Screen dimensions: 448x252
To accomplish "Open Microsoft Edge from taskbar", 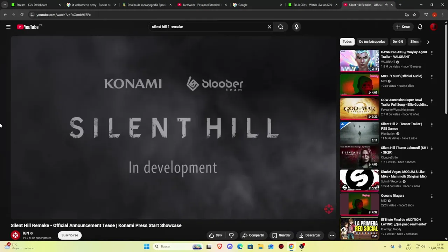I will (240, 246).
